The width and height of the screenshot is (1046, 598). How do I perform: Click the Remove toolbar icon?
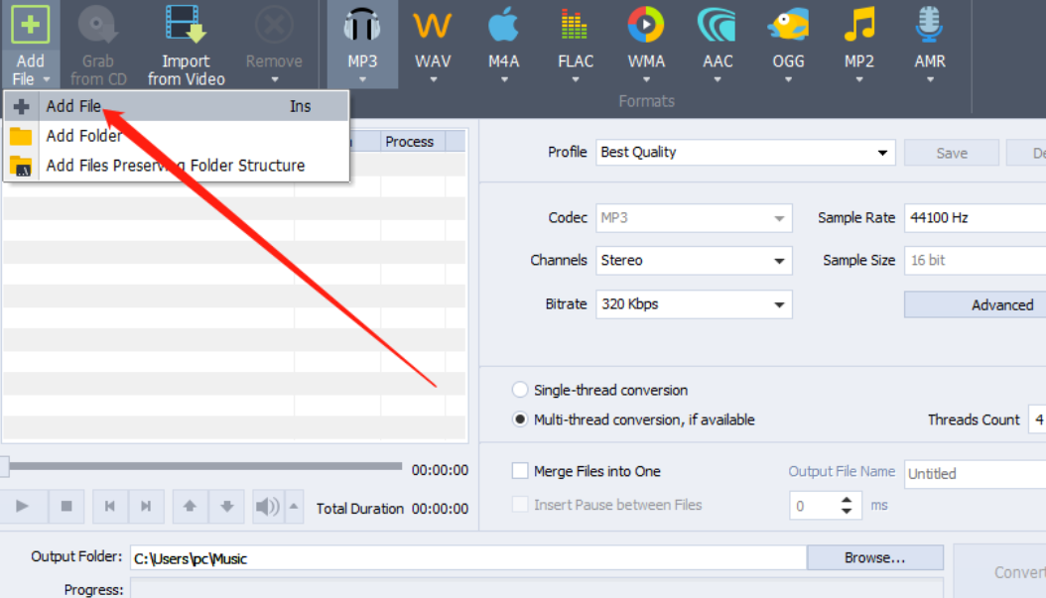click(x=274, y=26)
